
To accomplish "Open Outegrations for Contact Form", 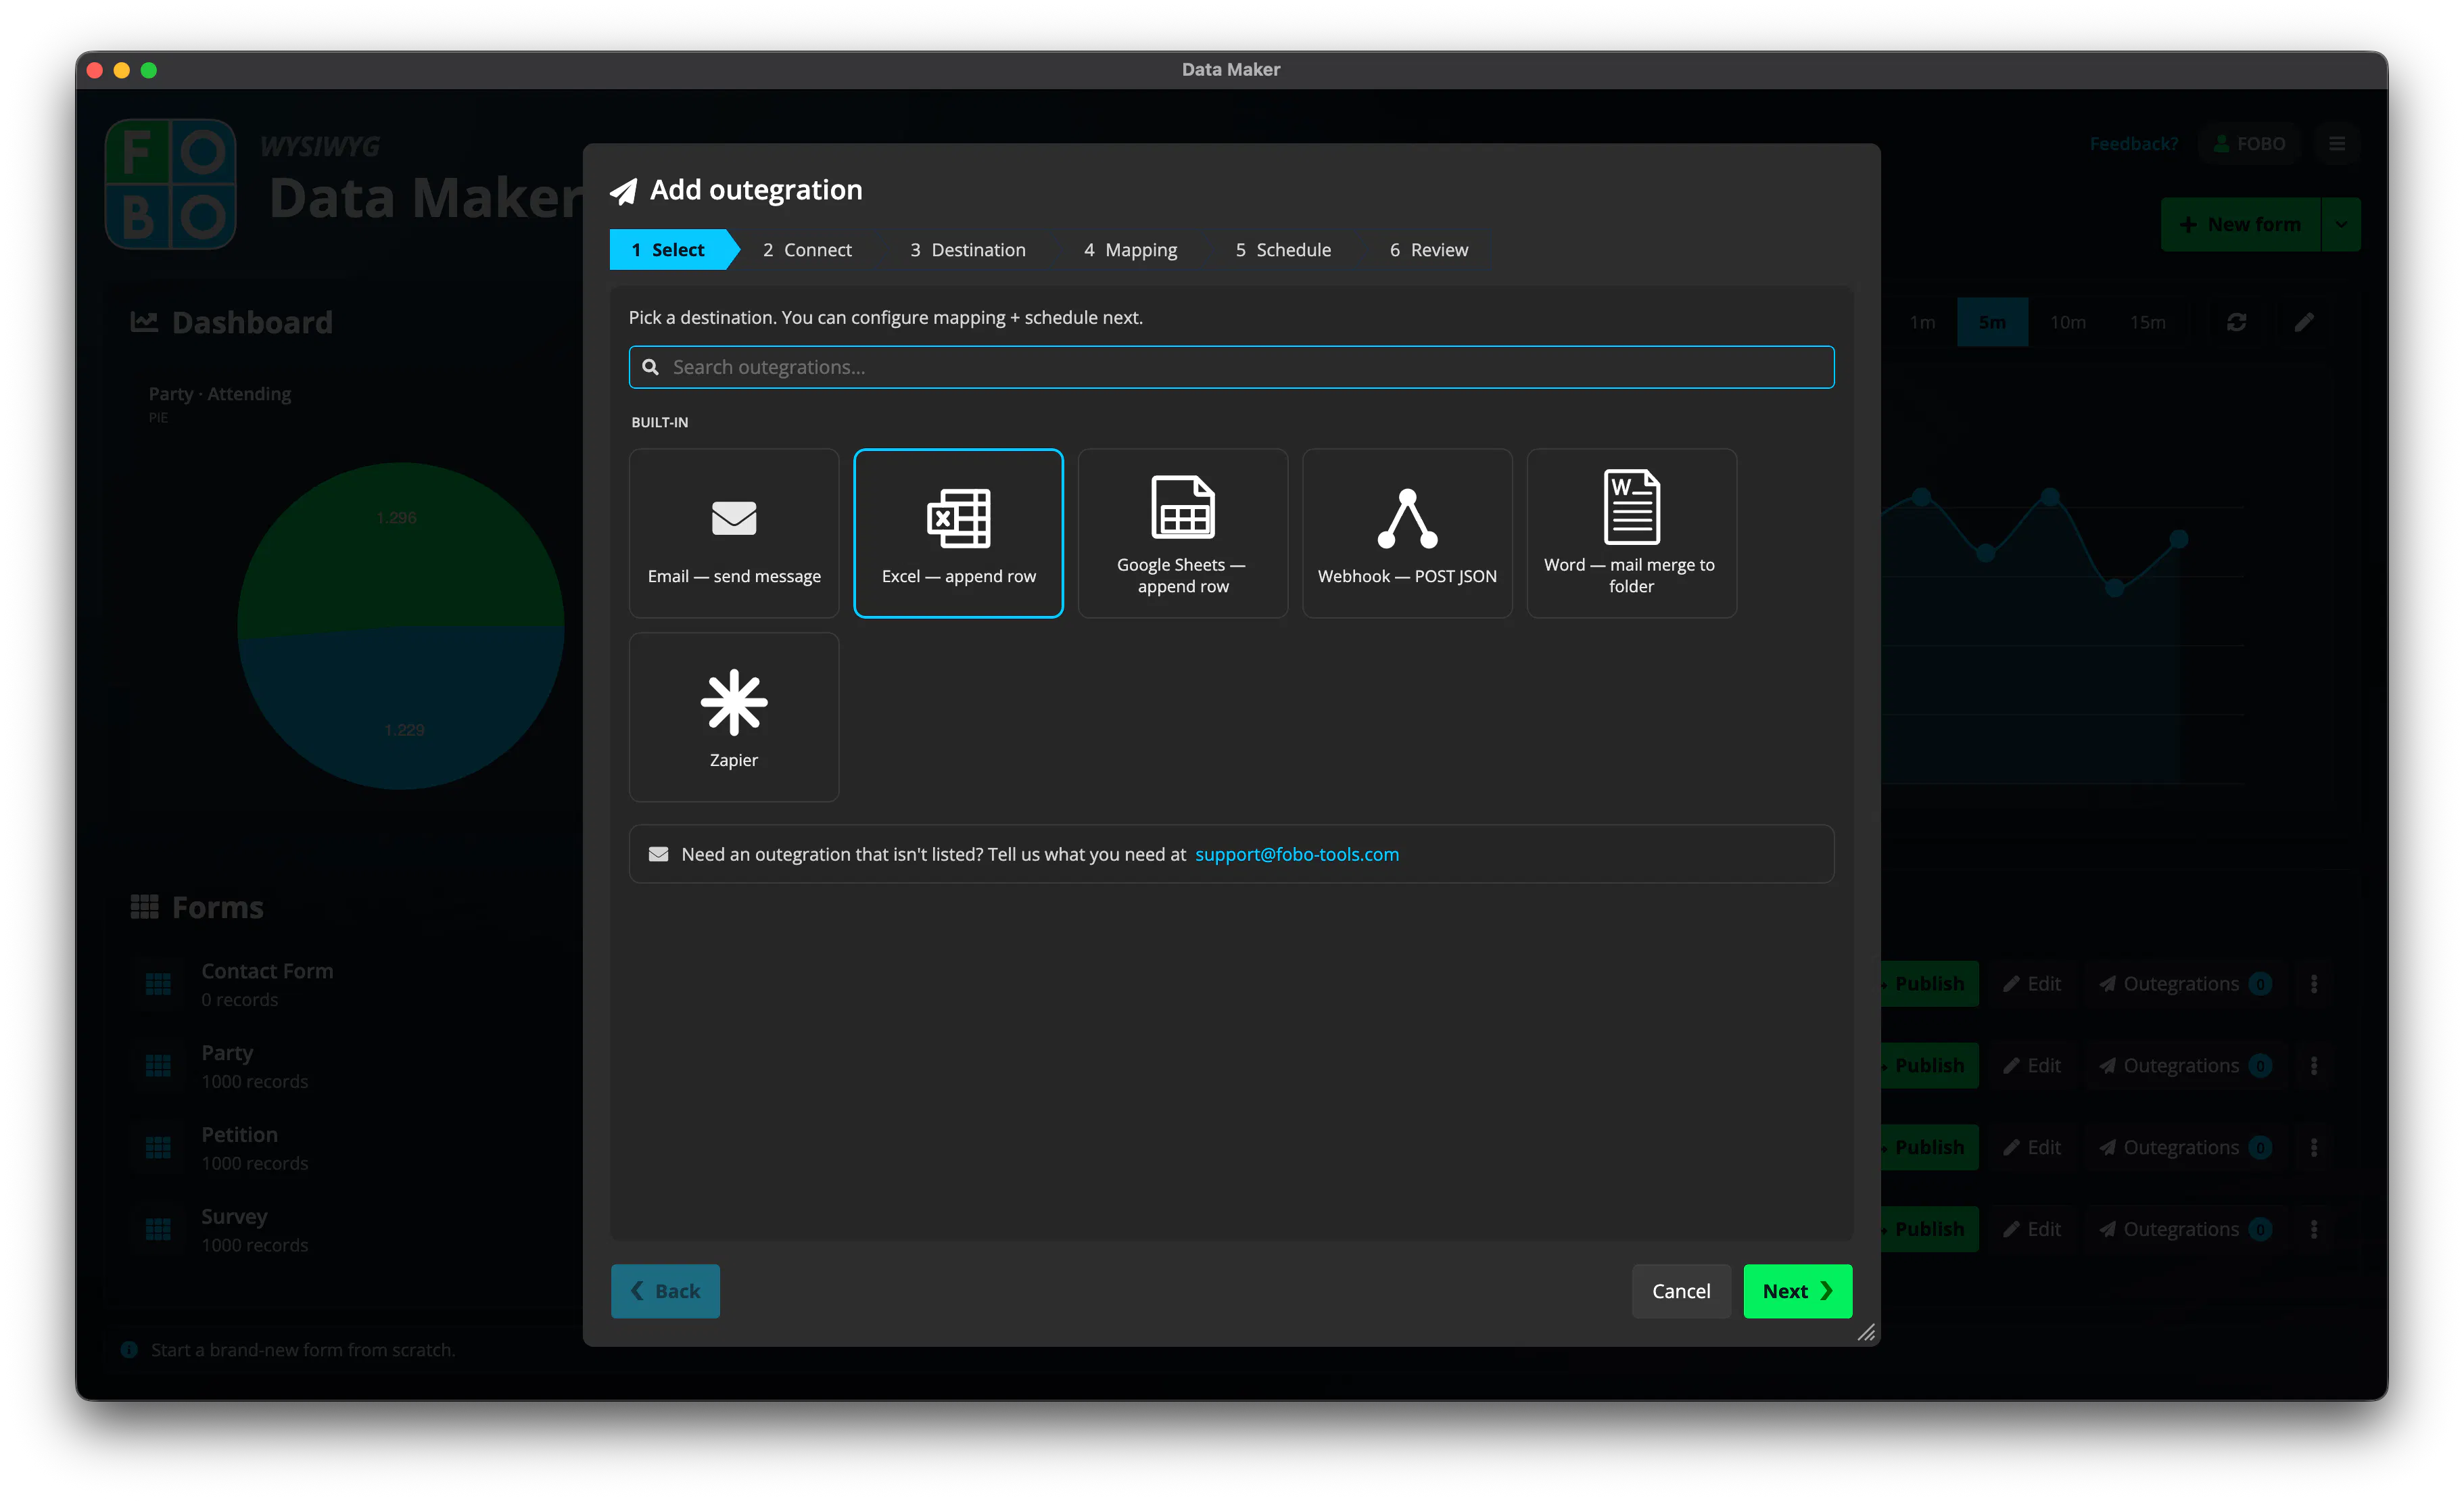I will pos(2184,984).
